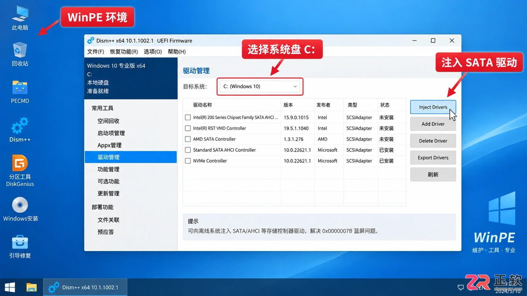527x296 pixels.
Task: Select the Dism++ desktop shortcut icon
Action: pyautogui.click(x=20, y=130)
